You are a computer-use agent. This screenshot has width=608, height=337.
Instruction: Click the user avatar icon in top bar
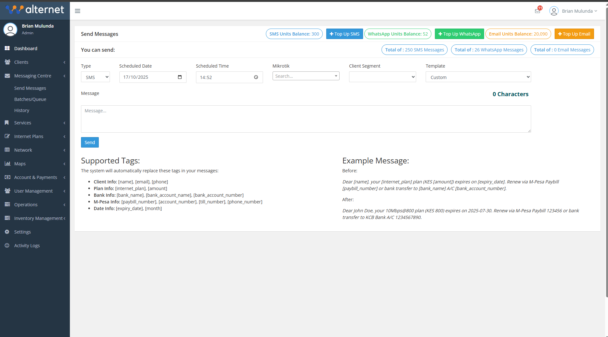tap(554, 11)
